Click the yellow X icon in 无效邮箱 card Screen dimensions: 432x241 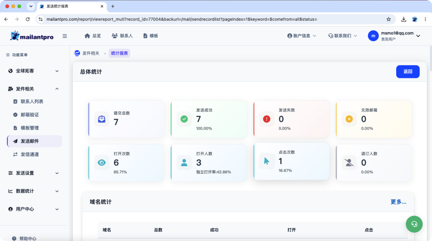pos(349,119)
